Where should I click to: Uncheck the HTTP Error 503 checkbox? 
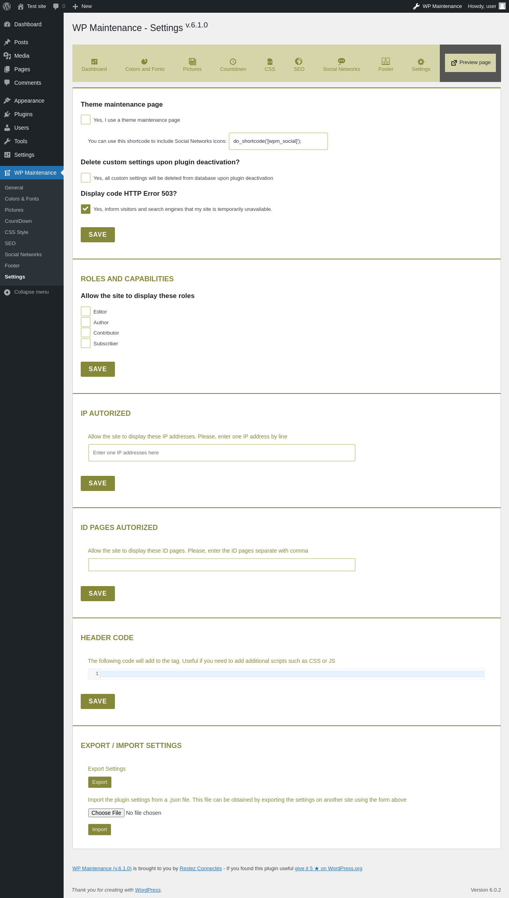[85, 209]
